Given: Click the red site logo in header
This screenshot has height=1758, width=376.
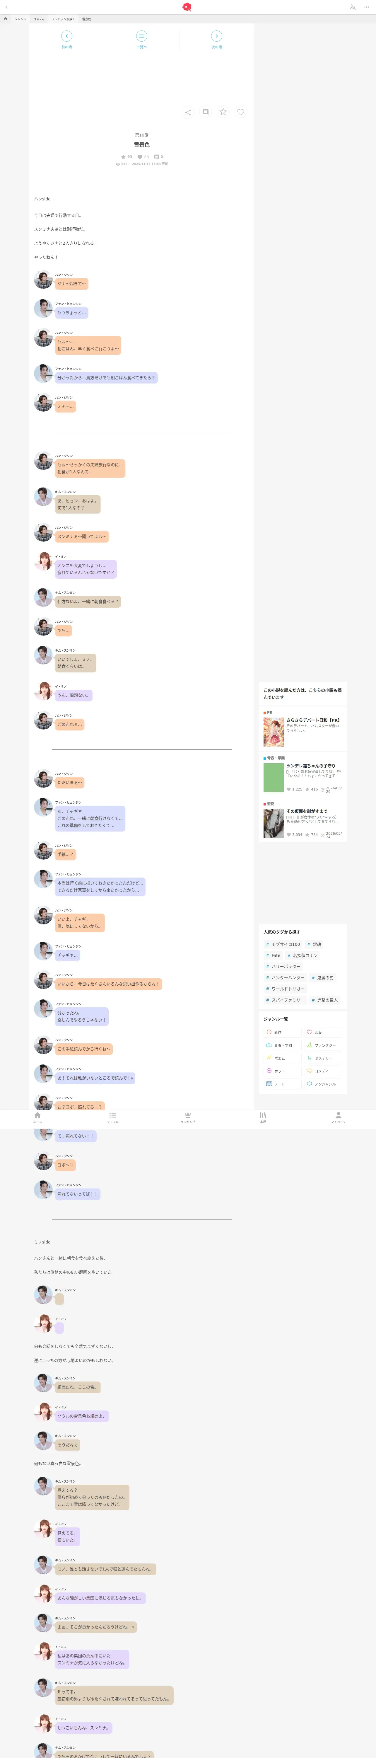Looking at the screenshot, I should (187, 7).
